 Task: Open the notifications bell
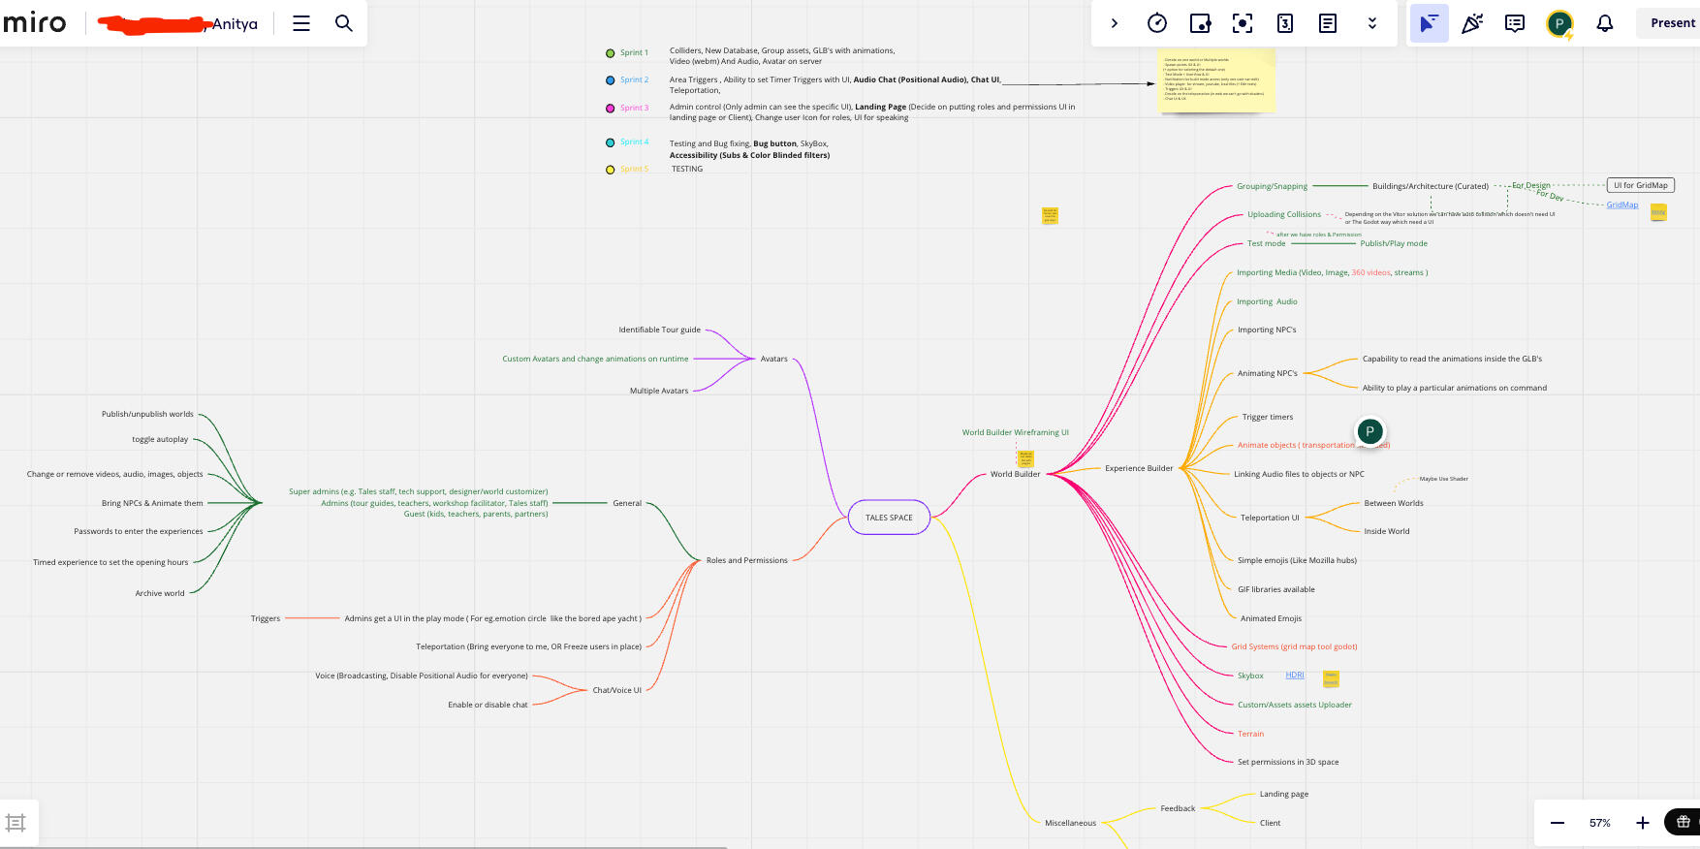[1605, 23]
